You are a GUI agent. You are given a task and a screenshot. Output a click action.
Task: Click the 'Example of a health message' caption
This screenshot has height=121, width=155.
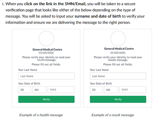click(x=41, y=115)
